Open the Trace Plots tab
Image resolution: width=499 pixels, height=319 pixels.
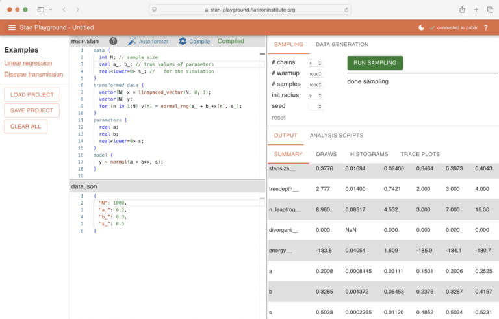[420, 154]
